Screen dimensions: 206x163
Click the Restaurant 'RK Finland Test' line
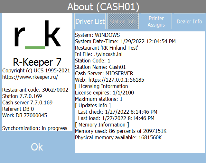[x=107, y=48]
